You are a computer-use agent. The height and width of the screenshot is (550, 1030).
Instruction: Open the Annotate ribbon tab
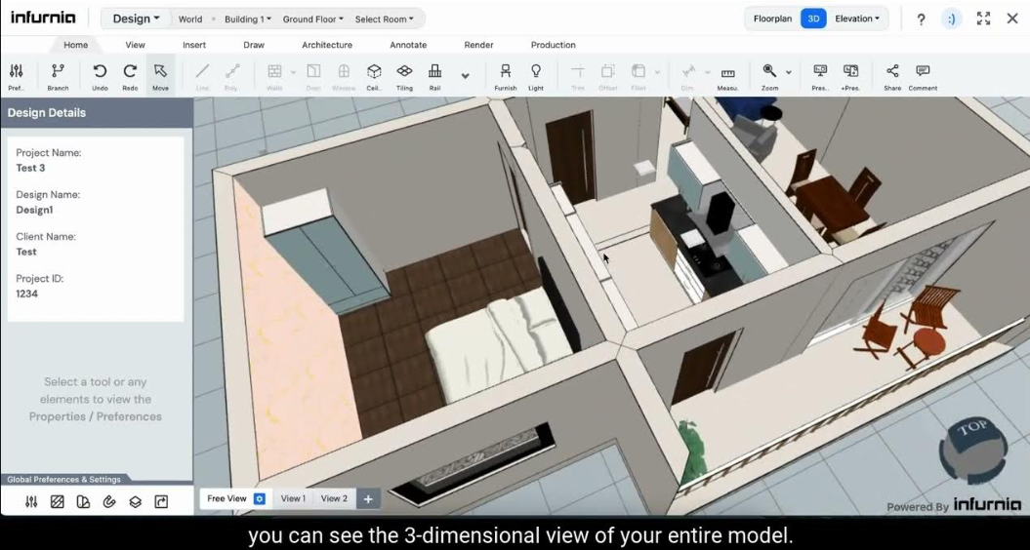point(408,45)
